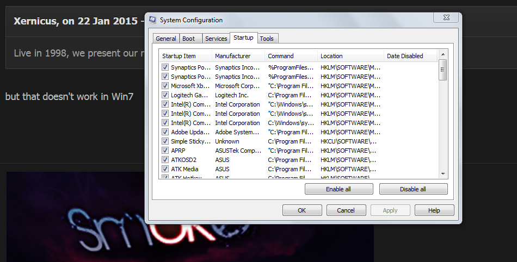Sort by Date Disabled column header

click(x=410, y=56)
